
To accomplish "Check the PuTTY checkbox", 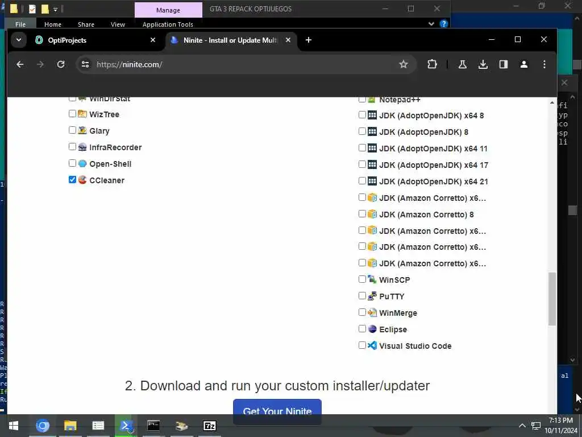I will coord(362,295).
